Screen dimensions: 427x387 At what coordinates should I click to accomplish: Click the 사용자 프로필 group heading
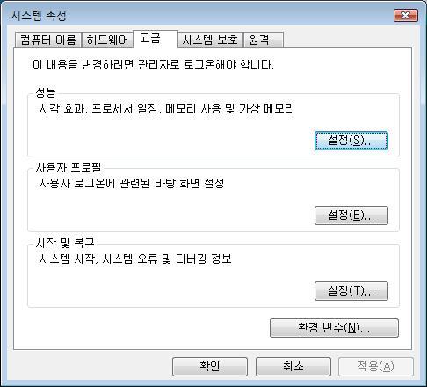tap(69, 167)
